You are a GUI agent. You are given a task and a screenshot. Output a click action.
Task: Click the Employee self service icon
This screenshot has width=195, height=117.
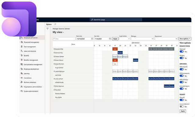22,38
